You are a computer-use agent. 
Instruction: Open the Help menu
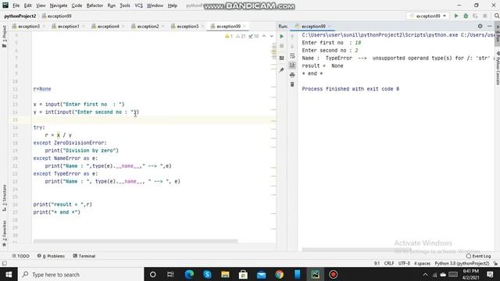(x=172, y=5)
